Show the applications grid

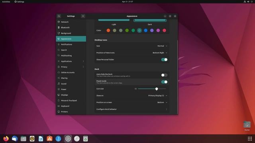(250, 139)
